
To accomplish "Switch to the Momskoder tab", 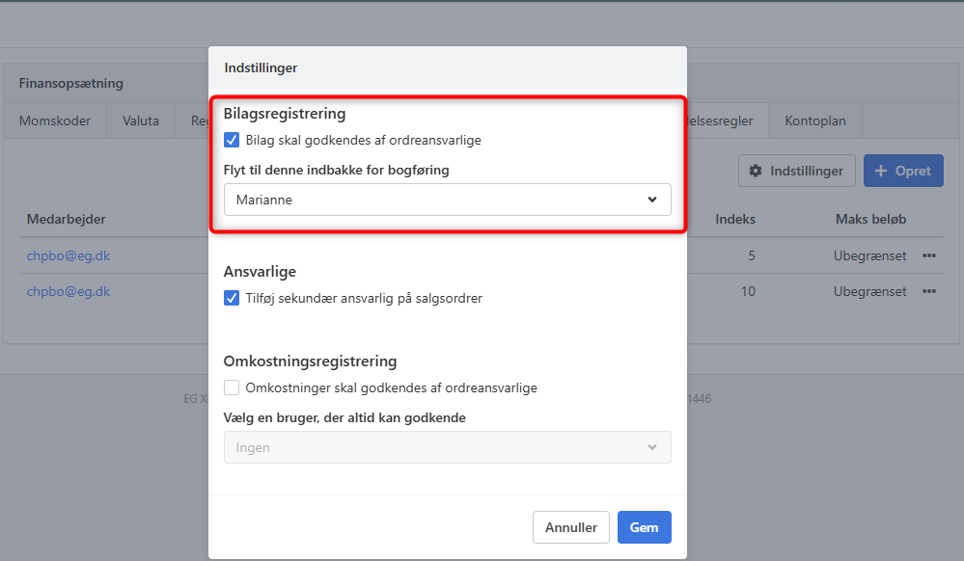I will pyautogui.click(x=53, y=120).
